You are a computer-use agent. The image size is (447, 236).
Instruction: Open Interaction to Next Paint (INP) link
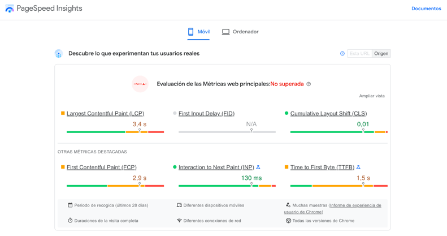click(x=216, y=167)
